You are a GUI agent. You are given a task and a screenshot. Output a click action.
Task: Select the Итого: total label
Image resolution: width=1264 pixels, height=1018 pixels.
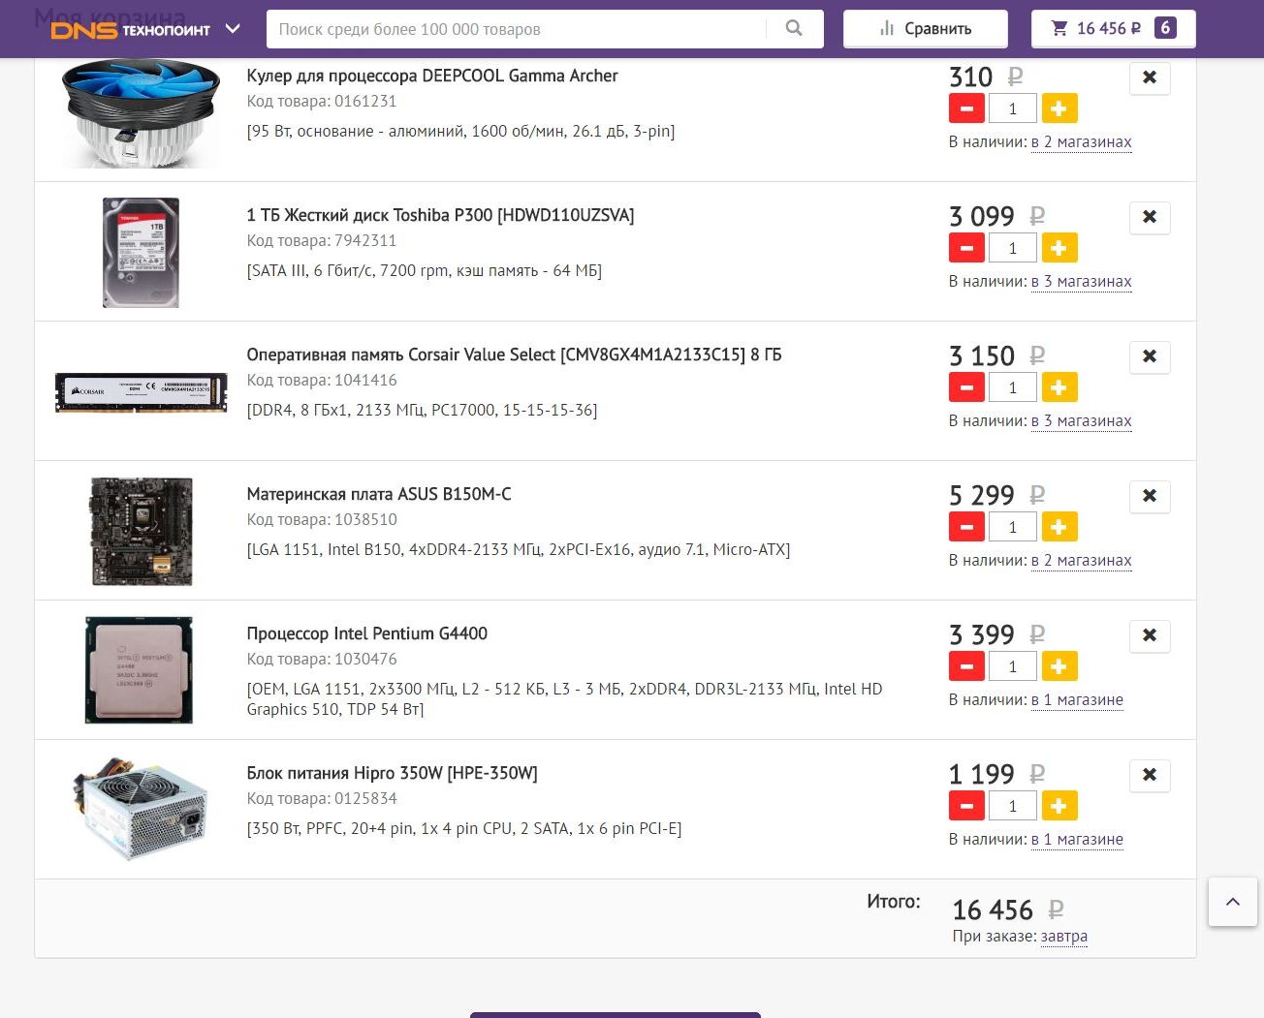coord(894,902)
